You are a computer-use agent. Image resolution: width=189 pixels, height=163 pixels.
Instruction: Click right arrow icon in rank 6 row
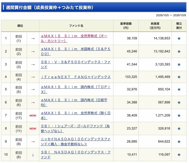point(33,103)
